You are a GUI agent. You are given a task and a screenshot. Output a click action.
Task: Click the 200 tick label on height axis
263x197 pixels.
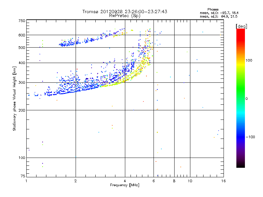click(x=22, y=110)
